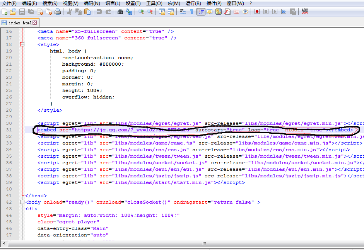
Task: Open the Document Map icon
Action: coord(219,12)
